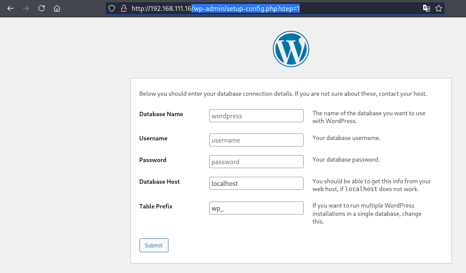Image resolution: width=466 pixels, height=273 pixels.
Task: Bookmark this page with the star icon
Action: tap(439, 8)
